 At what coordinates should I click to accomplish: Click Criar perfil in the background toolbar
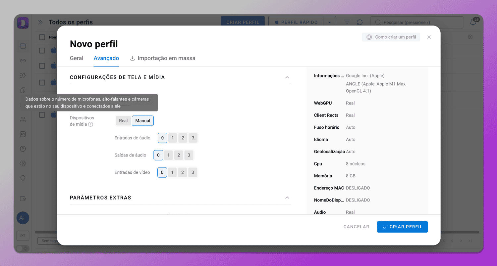[243, 22]
